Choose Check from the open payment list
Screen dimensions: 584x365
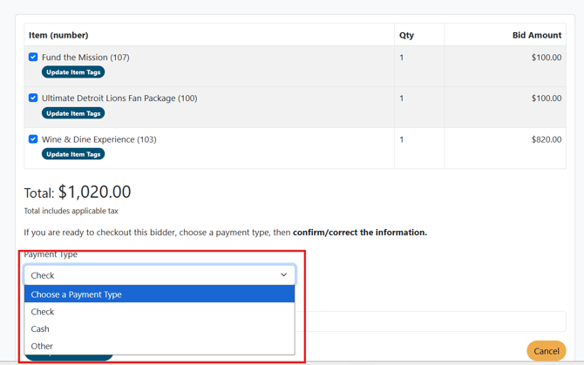click(43, 312)
